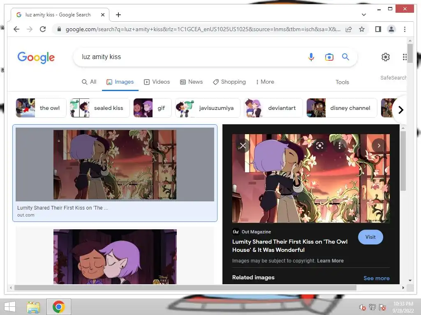The image size is (421, 315).
Task: Open preview image more options
Action: 340,146
